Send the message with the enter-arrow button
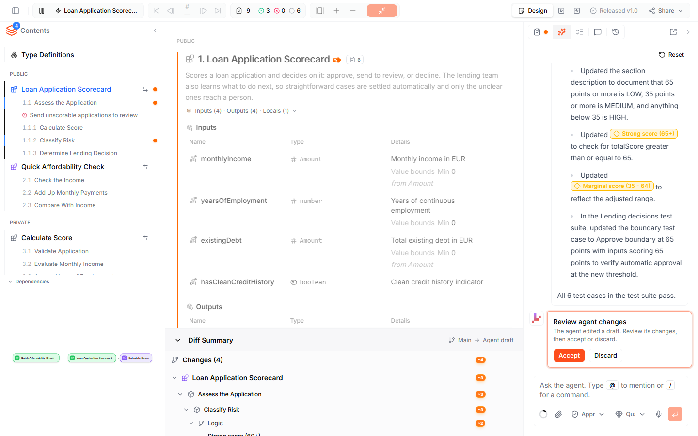Viewport: 698px width, 436px height. (675, 414)
